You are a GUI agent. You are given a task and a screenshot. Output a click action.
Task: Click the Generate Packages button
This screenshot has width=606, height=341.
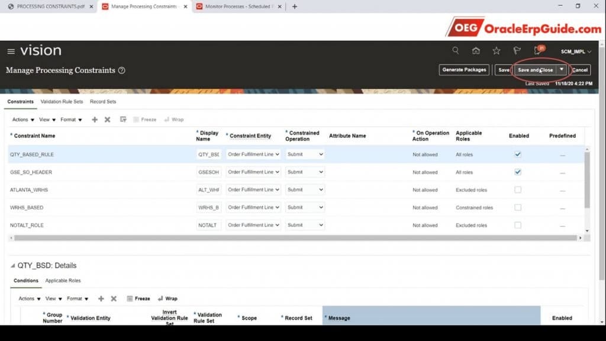(463, 69)
